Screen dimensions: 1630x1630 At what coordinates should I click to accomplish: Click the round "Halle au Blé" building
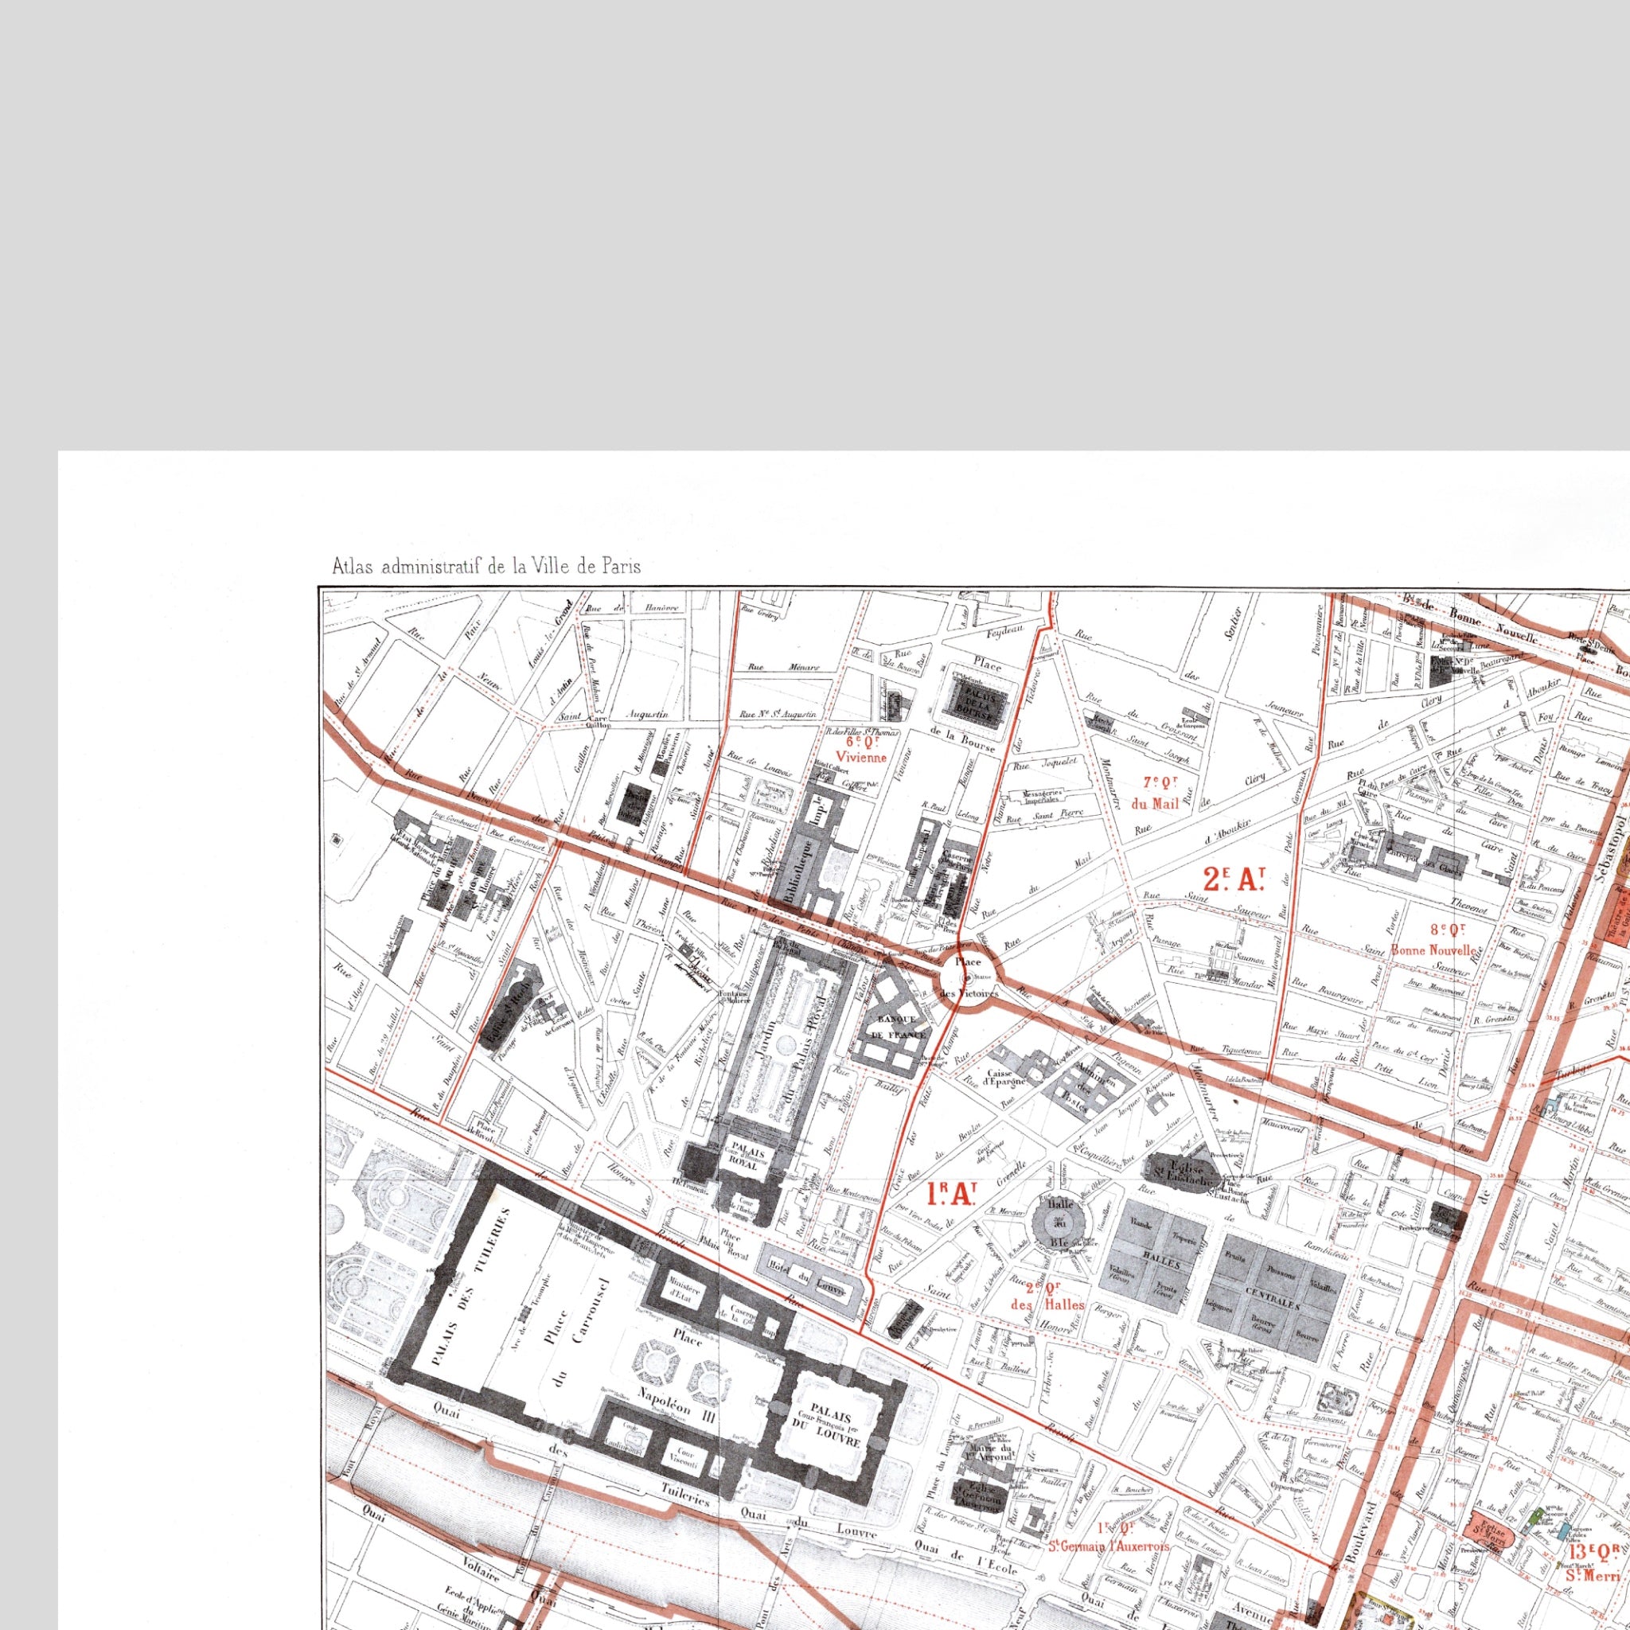tap(1060, 1222)
